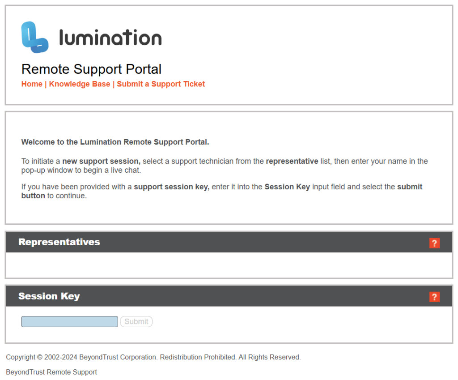
Task: Click the BeyondTrust copyright notice
Action: coord(153,357)
